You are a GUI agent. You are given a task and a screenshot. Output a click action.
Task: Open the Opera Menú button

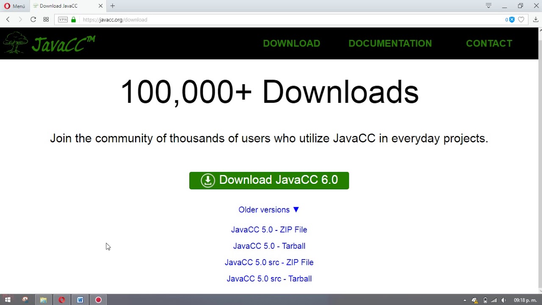(14, 6)
